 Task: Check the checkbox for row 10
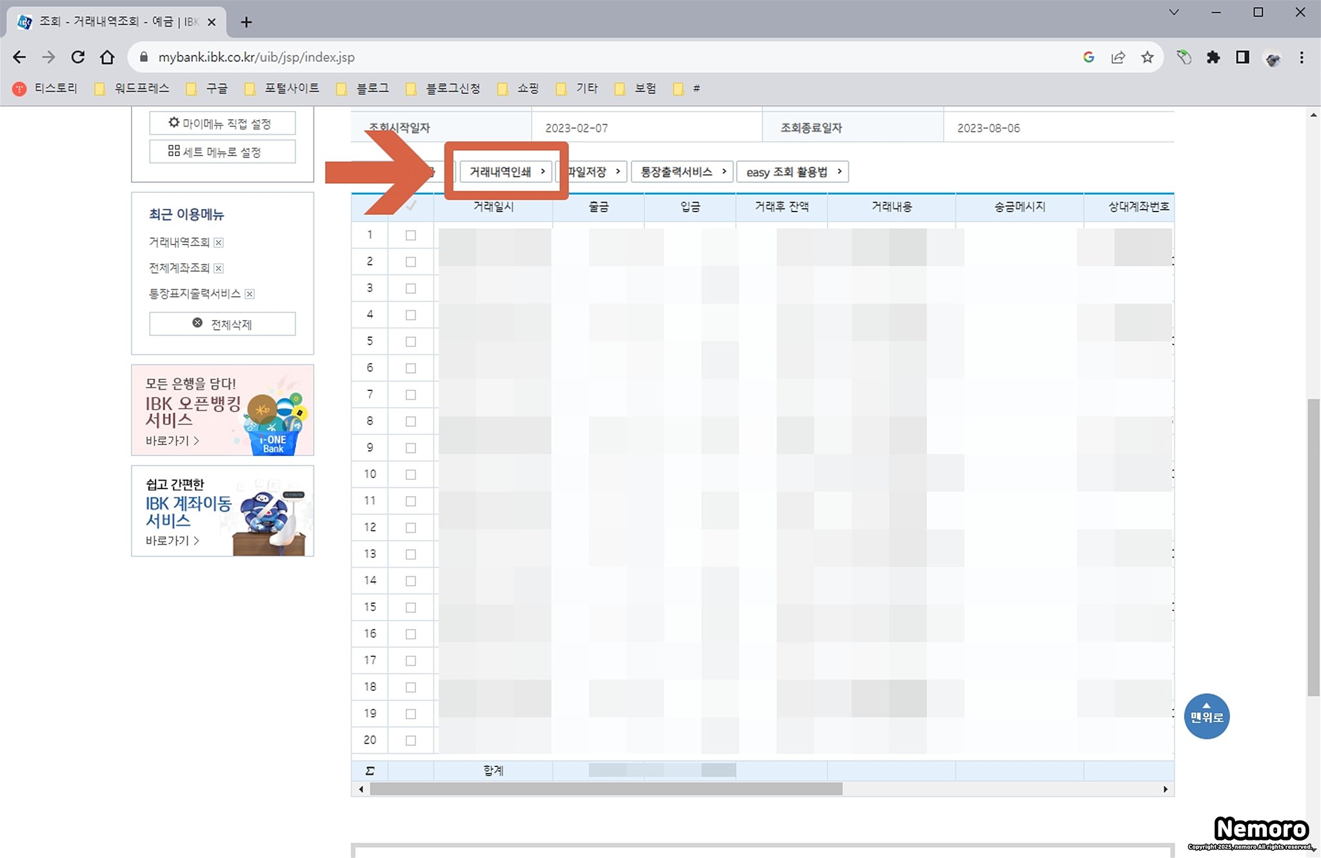click(x=410, y=475)
